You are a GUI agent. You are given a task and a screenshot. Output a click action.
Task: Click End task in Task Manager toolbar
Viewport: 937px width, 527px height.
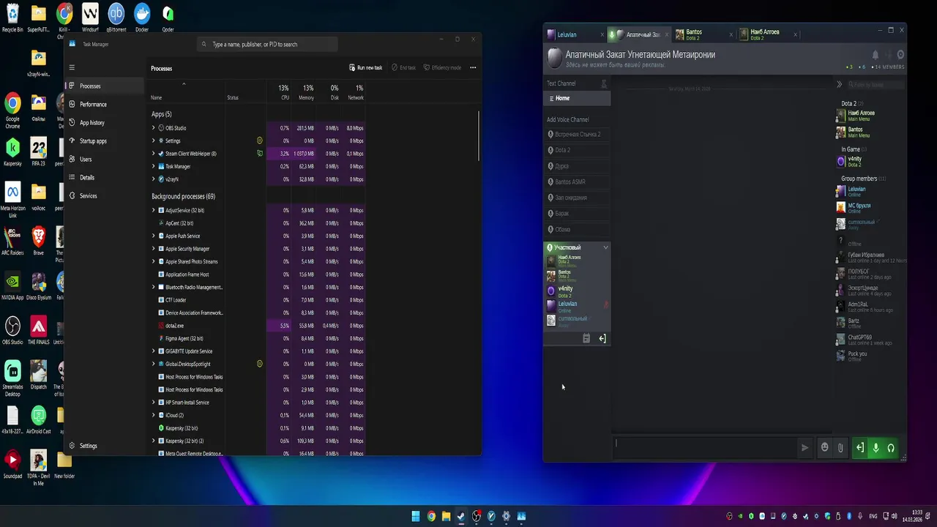(x=403, y=67)
